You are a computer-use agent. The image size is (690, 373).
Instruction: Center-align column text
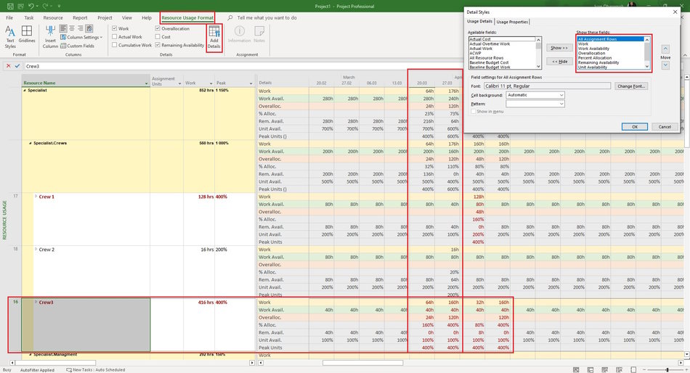click(x=72, y=28)
